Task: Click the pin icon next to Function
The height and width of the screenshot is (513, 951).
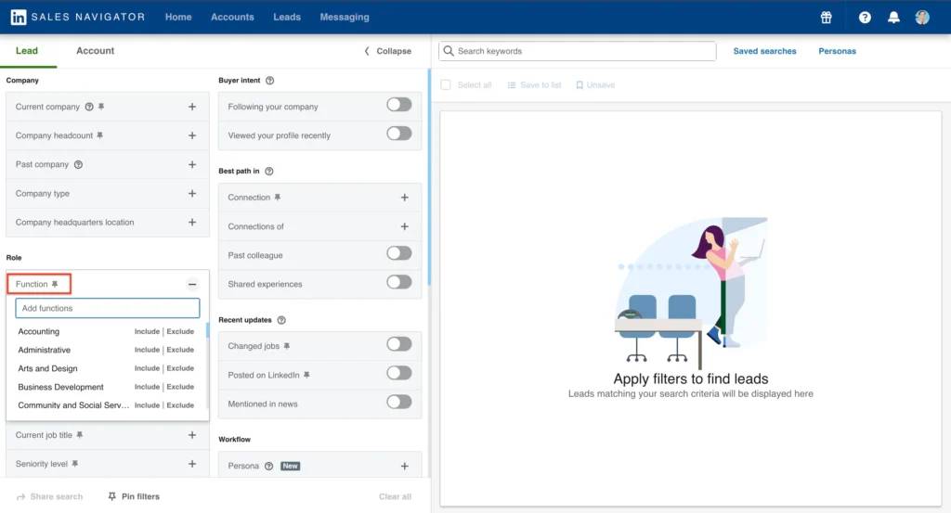Action: click(55, 284)
